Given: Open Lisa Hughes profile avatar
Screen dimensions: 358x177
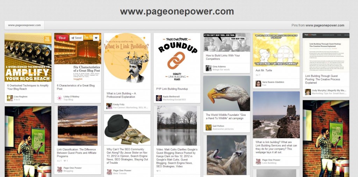Looking at the screenshot, I should [10, 98].
